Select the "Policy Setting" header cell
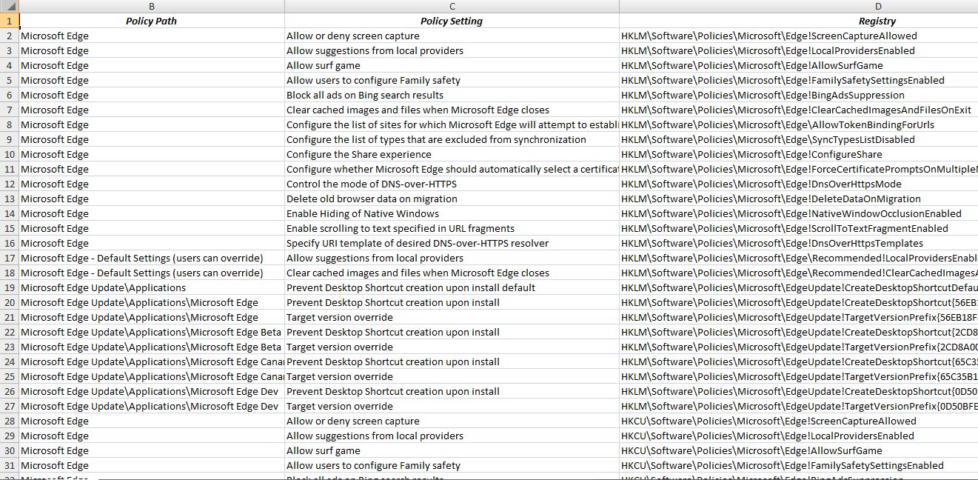Screen dimensions: 978x480 click(x=452, y=21)
